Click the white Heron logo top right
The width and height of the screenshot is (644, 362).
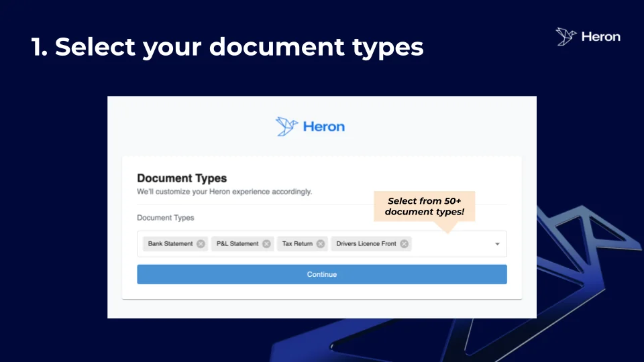pyautogui.click(x=588, y=36)
